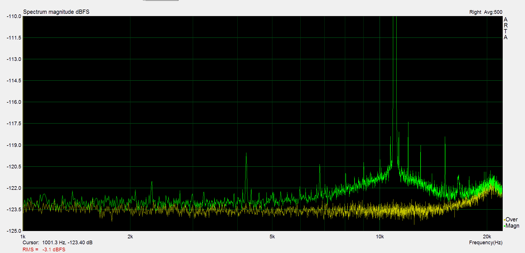Screen dimensions: 525x253
Task: Click the vertical 'ARTA' label
Action: pos(506,28)
